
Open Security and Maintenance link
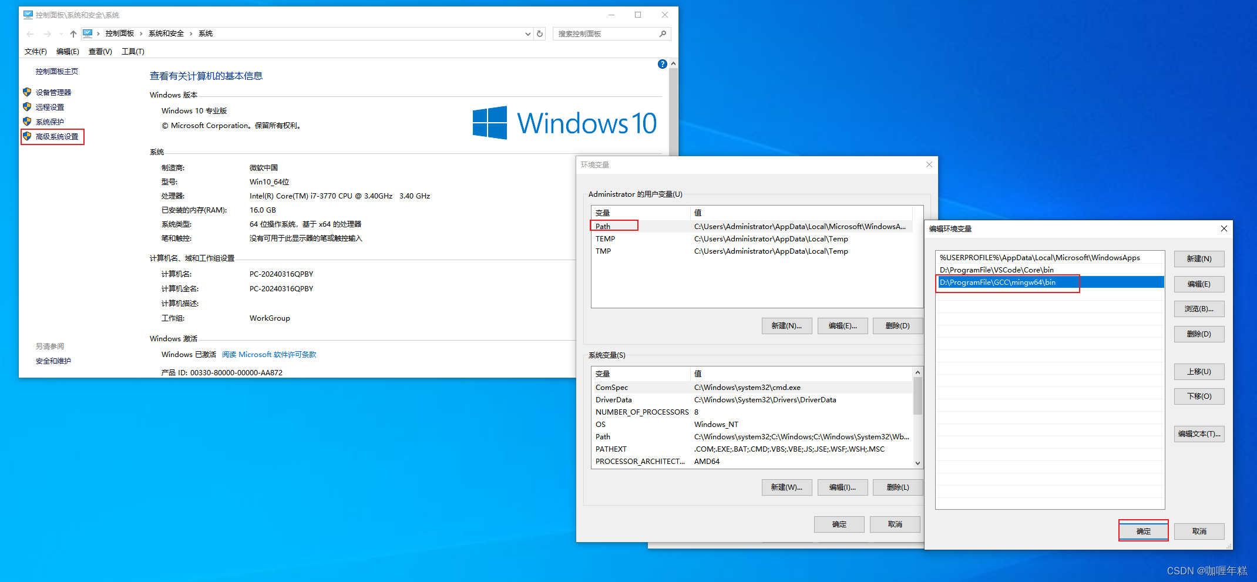click(x=53, y=361)
